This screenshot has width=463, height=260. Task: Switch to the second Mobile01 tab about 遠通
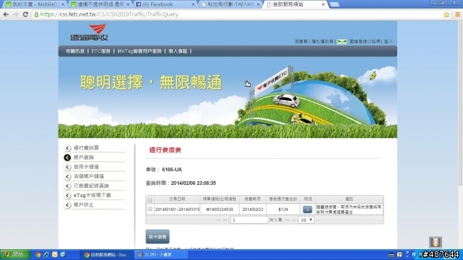coord(101,4)
